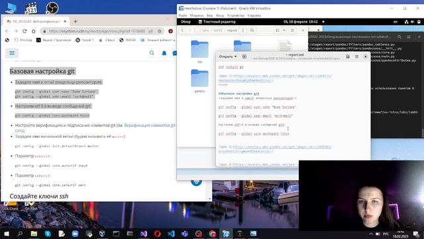Search in the Files manager
Screen dimensions: 424x239
252,31
